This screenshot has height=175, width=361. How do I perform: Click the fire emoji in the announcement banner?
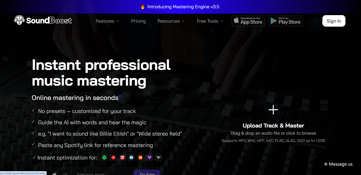pos(143,6)
